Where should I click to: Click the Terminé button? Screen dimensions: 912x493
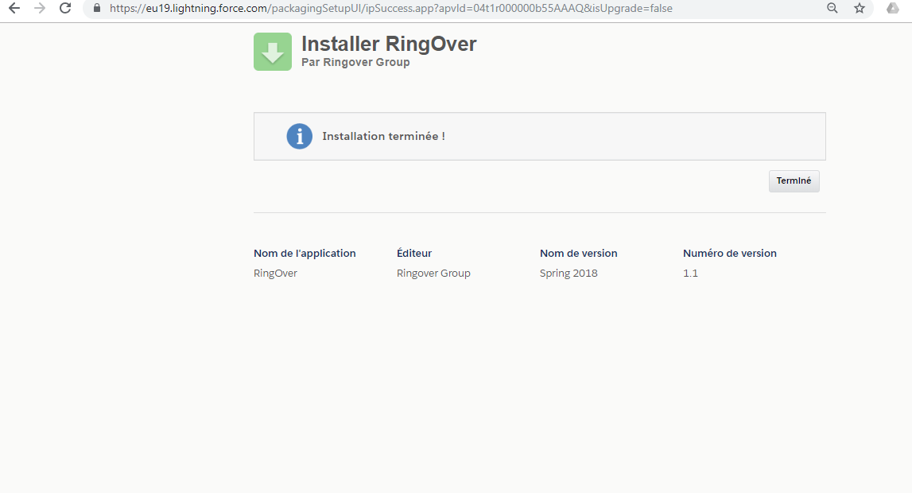coord(794,181)
